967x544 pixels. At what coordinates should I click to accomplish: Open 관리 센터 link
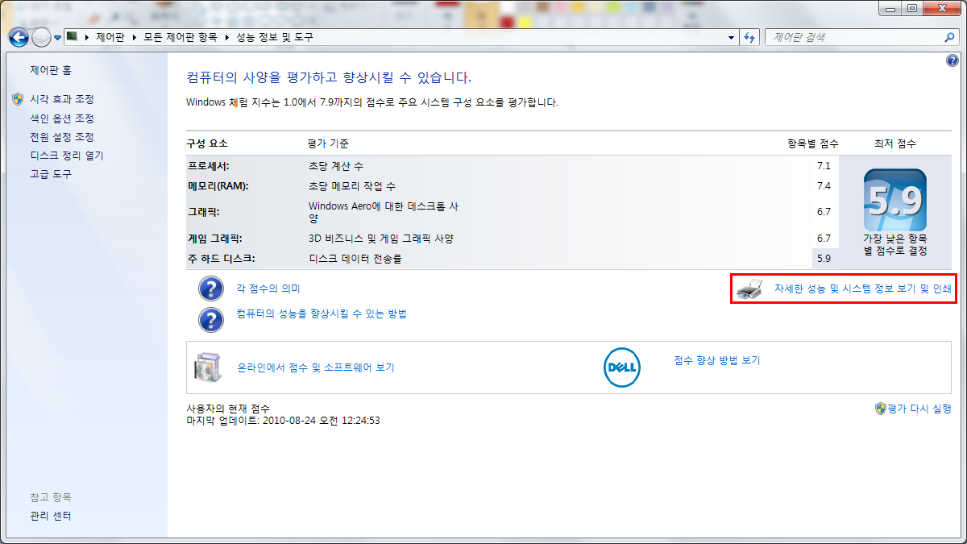51,516
